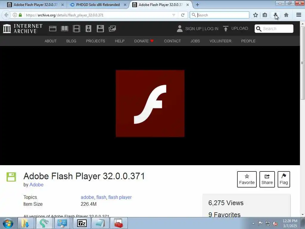Open a new tab with plus button
Viewport: 305px width, 229px height.
click(197, 5)
